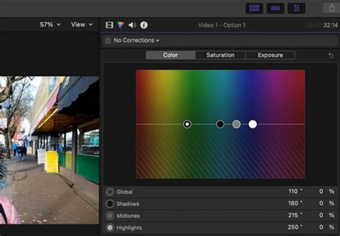
Task: Click the share export icon
Action: (x=331, y=8)
